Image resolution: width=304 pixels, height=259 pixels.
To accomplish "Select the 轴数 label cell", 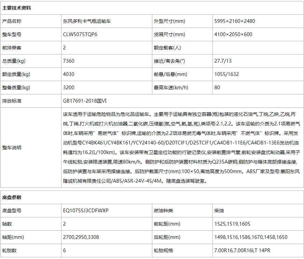I will 31,224.
